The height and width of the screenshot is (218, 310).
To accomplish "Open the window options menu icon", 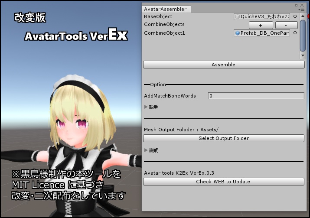I will pos(302,10).
